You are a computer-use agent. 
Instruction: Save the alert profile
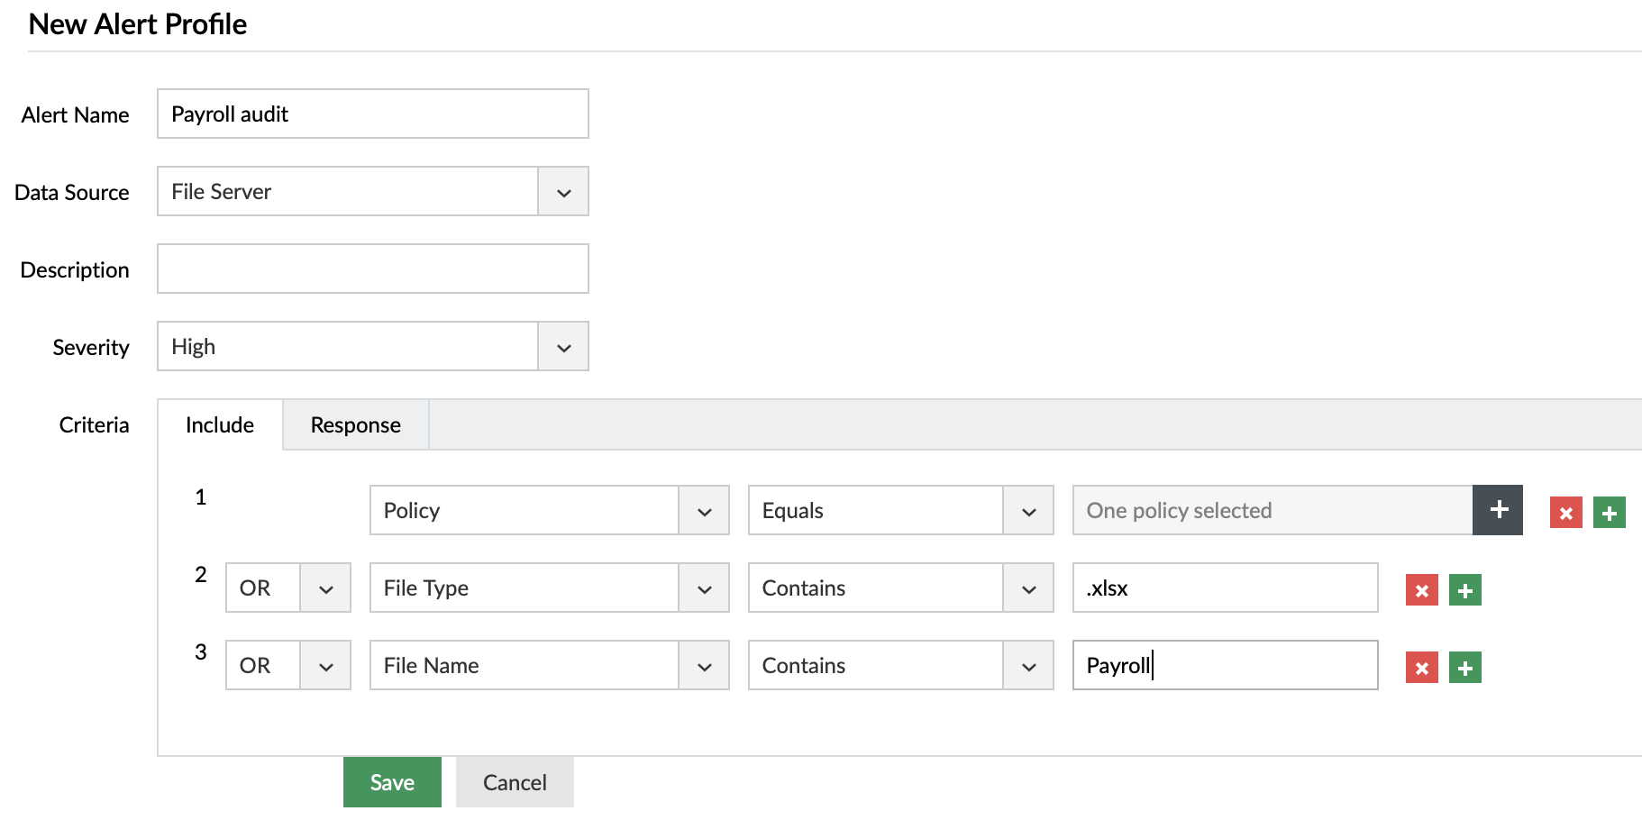click(392, 782)
